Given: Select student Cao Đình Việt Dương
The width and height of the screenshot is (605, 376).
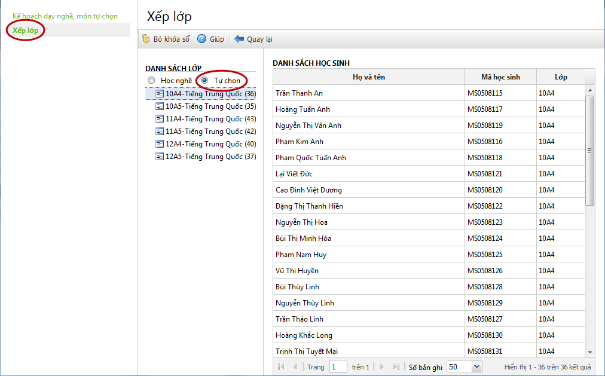Looking at the screenshot, I should [308, 189].
